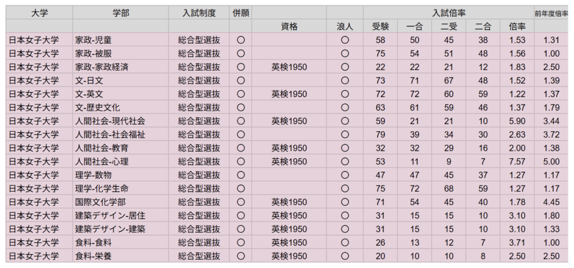The height and width of the screenshot is (268, 574).
Task: Click 前年度倍率 value 4.45 for 国際文化学部
Action: (x=552, y=202)
